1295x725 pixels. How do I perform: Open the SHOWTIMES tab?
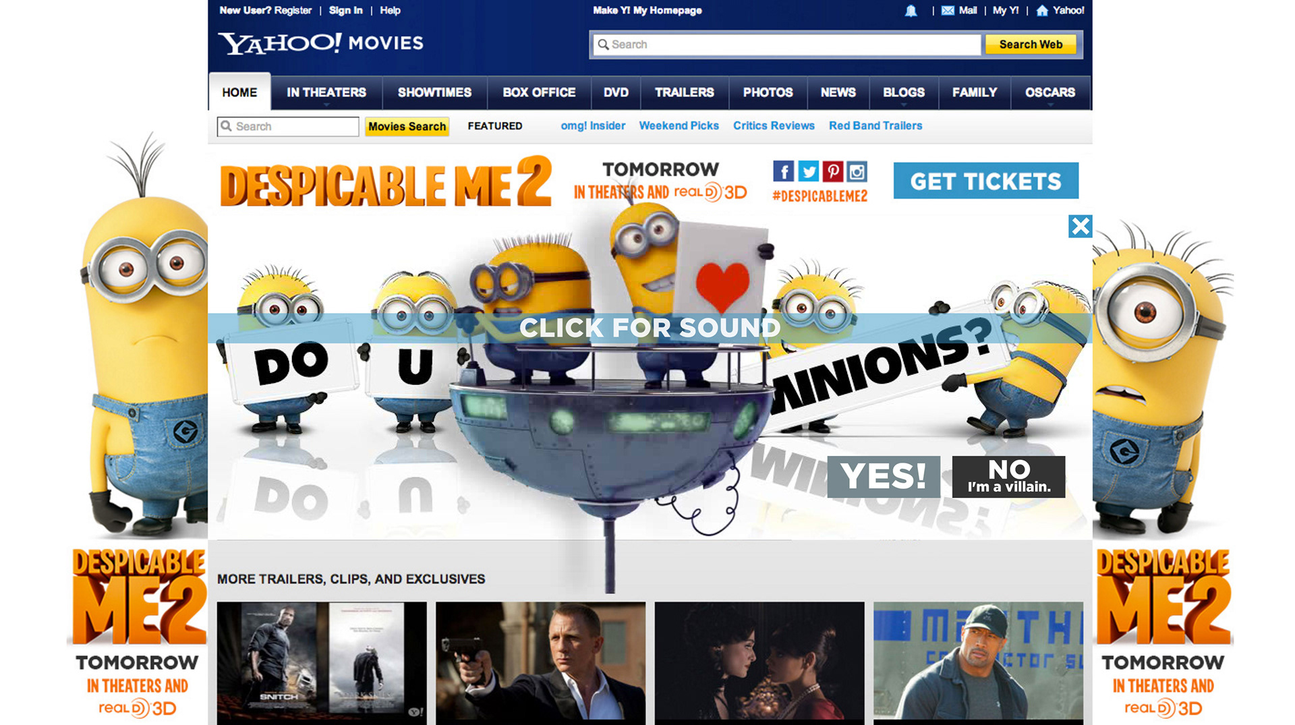434,92
